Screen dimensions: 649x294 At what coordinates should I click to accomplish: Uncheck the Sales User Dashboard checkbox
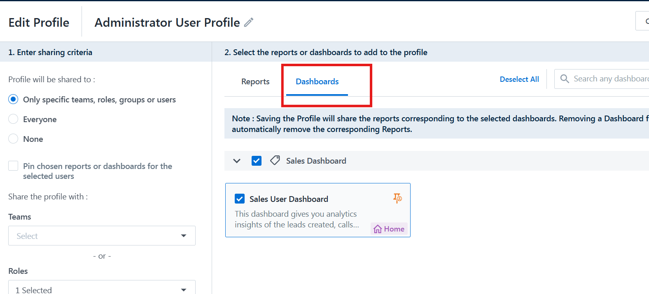[x=240, y=199]
